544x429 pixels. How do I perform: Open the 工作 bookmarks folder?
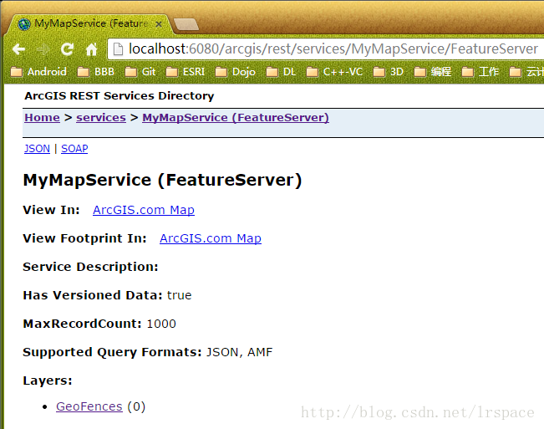pos(480,72)
